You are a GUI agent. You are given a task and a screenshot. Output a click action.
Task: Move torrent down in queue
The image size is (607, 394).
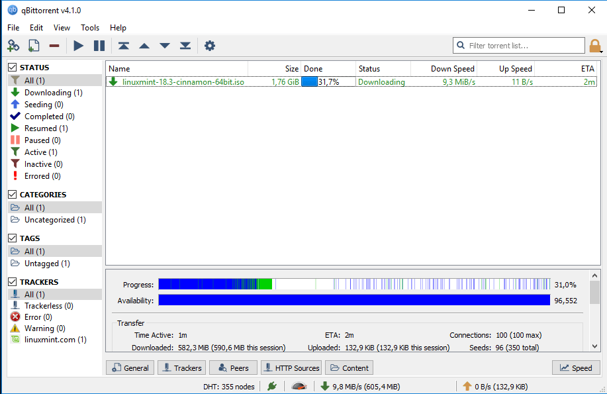click(x=165, y=46)
